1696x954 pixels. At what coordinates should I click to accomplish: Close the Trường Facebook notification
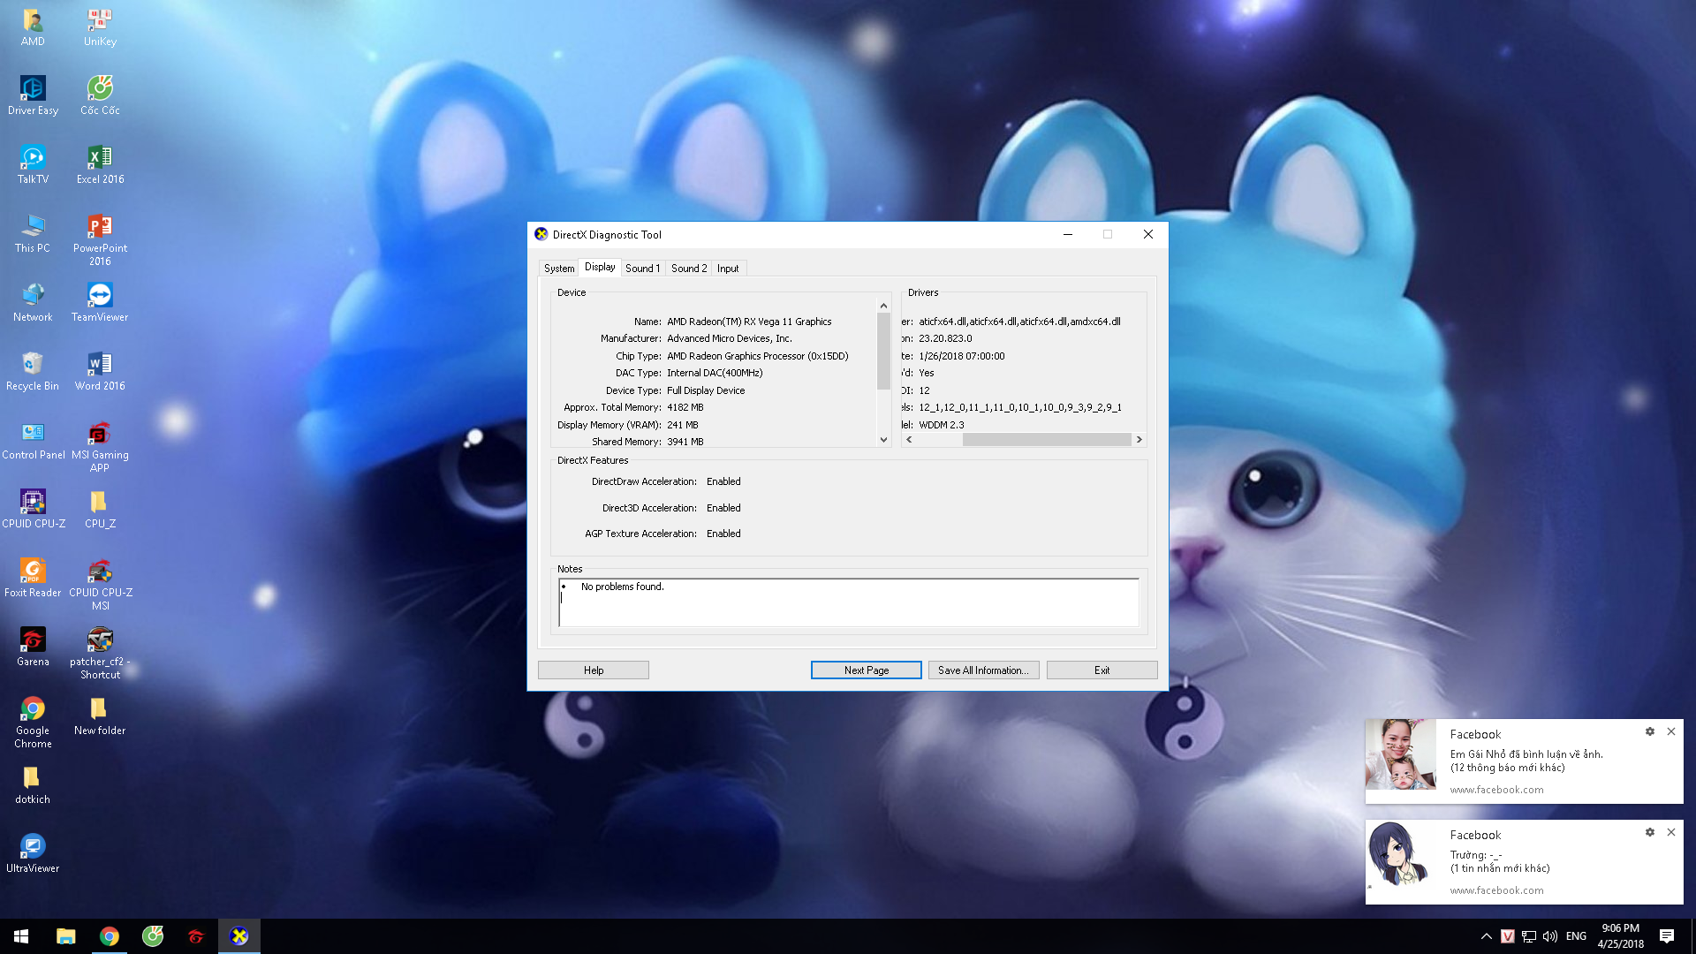click(x=1671, y=832)
